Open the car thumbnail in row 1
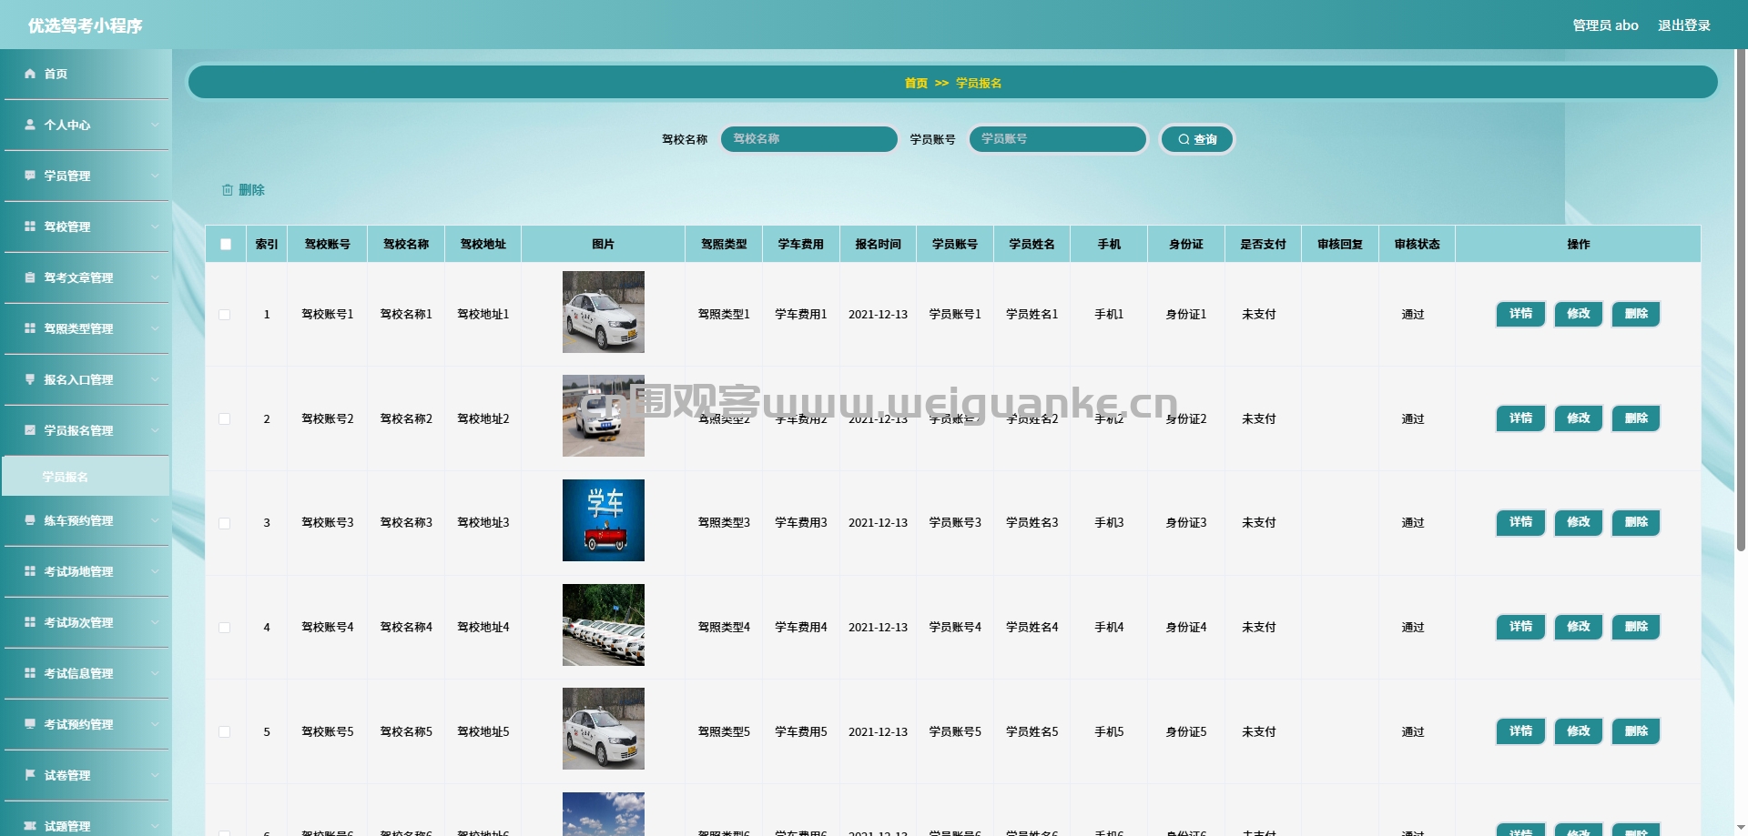This screenshot has height=836, width=1748. pos(604,312)
